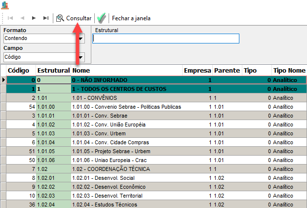Viewport: 307px width, 208px height.
Task: Open the Formato dropdown
Action: coord(80,39)
